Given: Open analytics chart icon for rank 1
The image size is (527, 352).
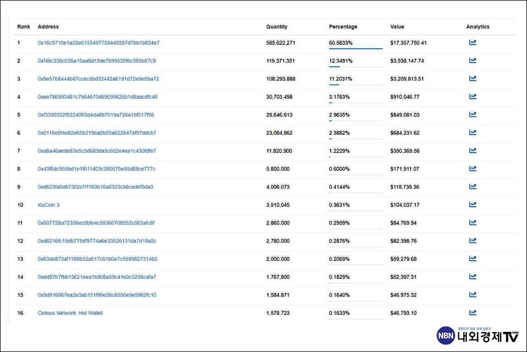Looking at the screenshot, I should (x=472, y=42).
